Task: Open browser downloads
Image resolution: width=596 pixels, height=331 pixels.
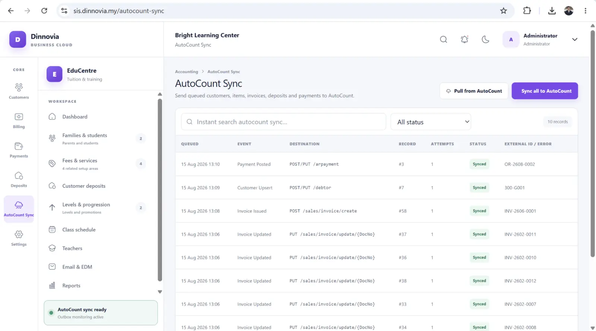Action: (x=552, y=11)
